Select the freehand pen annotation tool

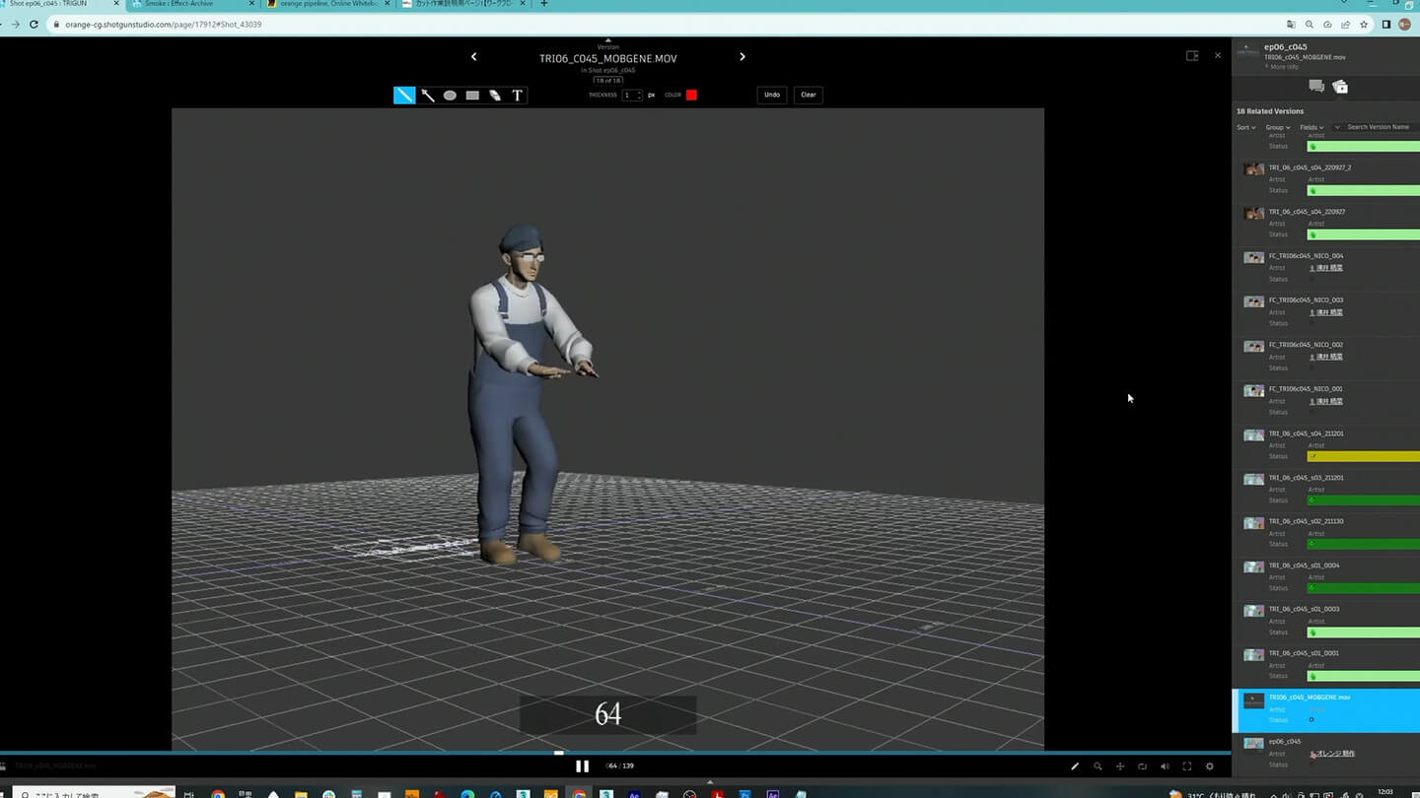(x=404, y=96)
